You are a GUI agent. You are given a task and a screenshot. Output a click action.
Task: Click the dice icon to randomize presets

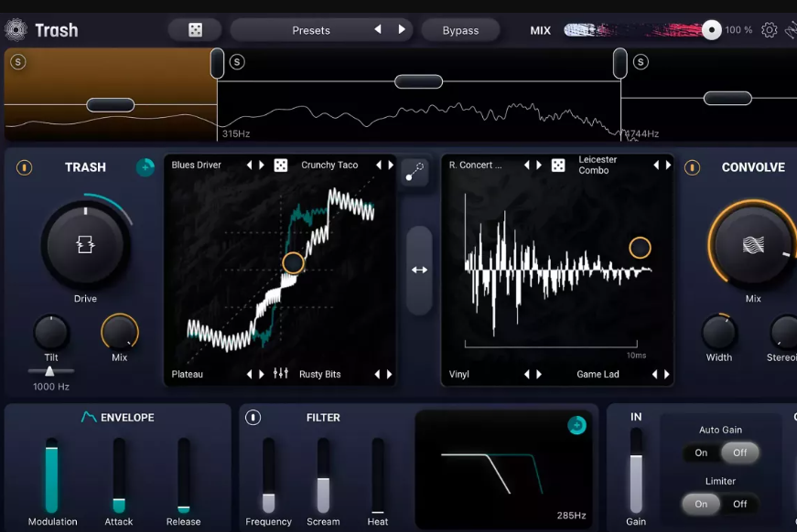coord(192,29)
